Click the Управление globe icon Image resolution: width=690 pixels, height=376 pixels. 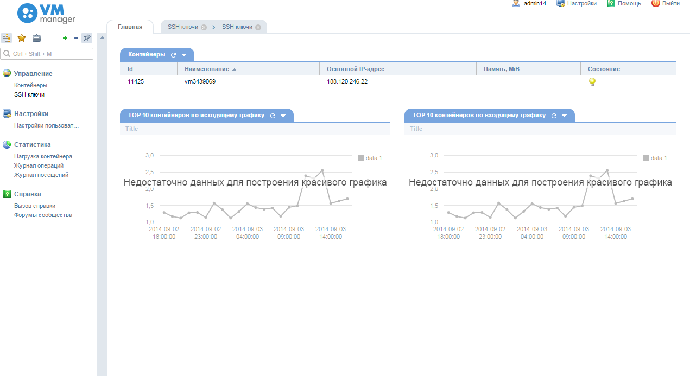7,73
